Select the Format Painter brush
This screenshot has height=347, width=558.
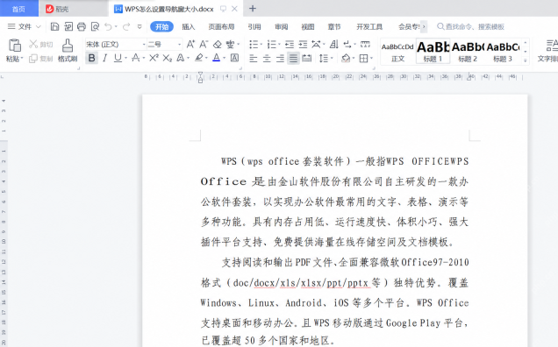pyautogui.click(x=68, y=46)
